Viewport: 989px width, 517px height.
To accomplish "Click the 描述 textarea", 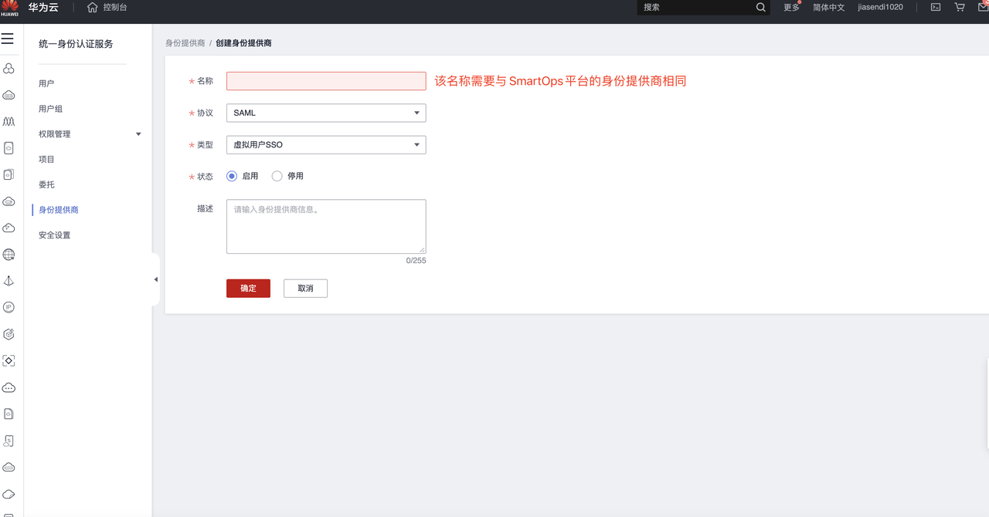I will (326, 226).
